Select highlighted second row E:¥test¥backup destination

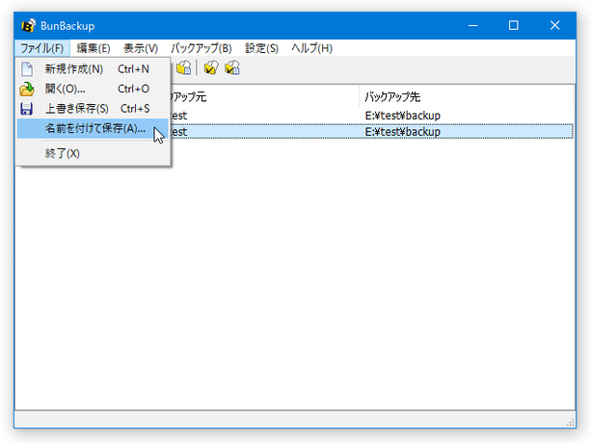click(403, 132)
